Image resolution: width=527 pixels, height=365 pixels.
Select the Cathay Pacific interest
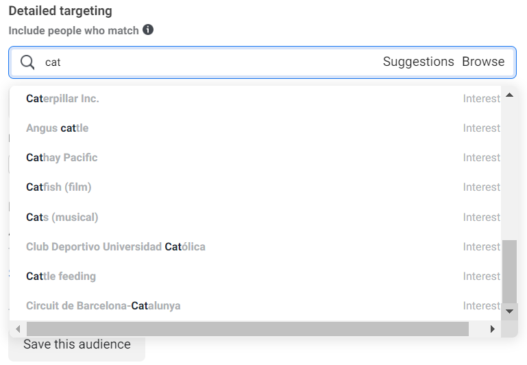coord(62,158)
